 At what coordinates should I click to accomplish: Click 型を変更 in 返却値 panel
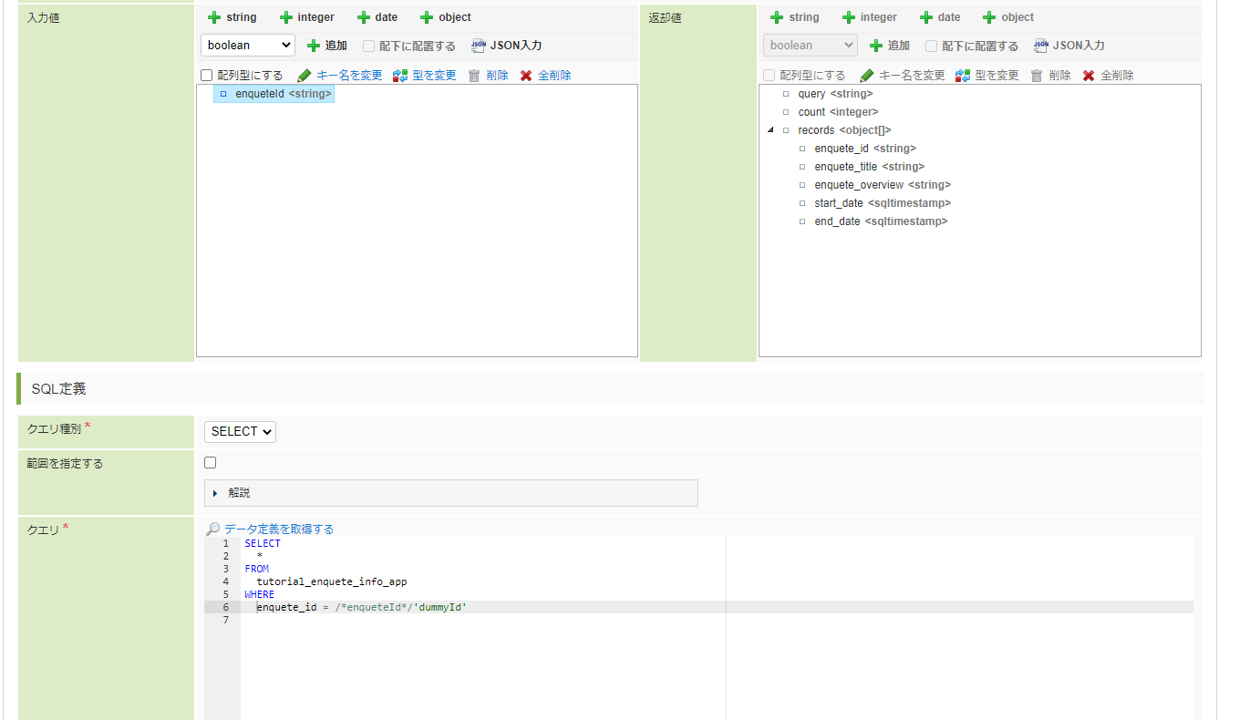[x=987, y=76]
